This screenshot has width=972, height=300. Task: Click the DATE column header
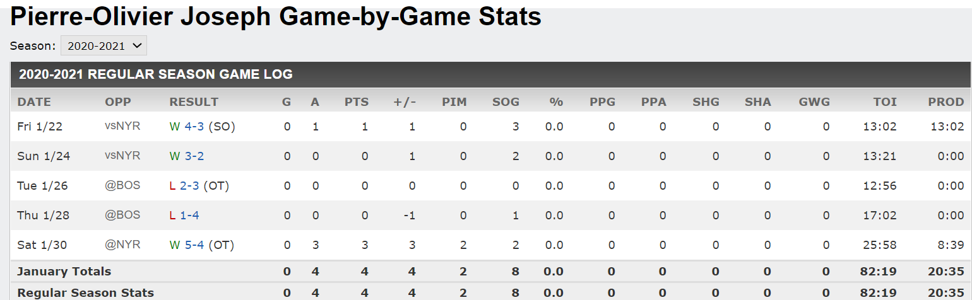34,102
